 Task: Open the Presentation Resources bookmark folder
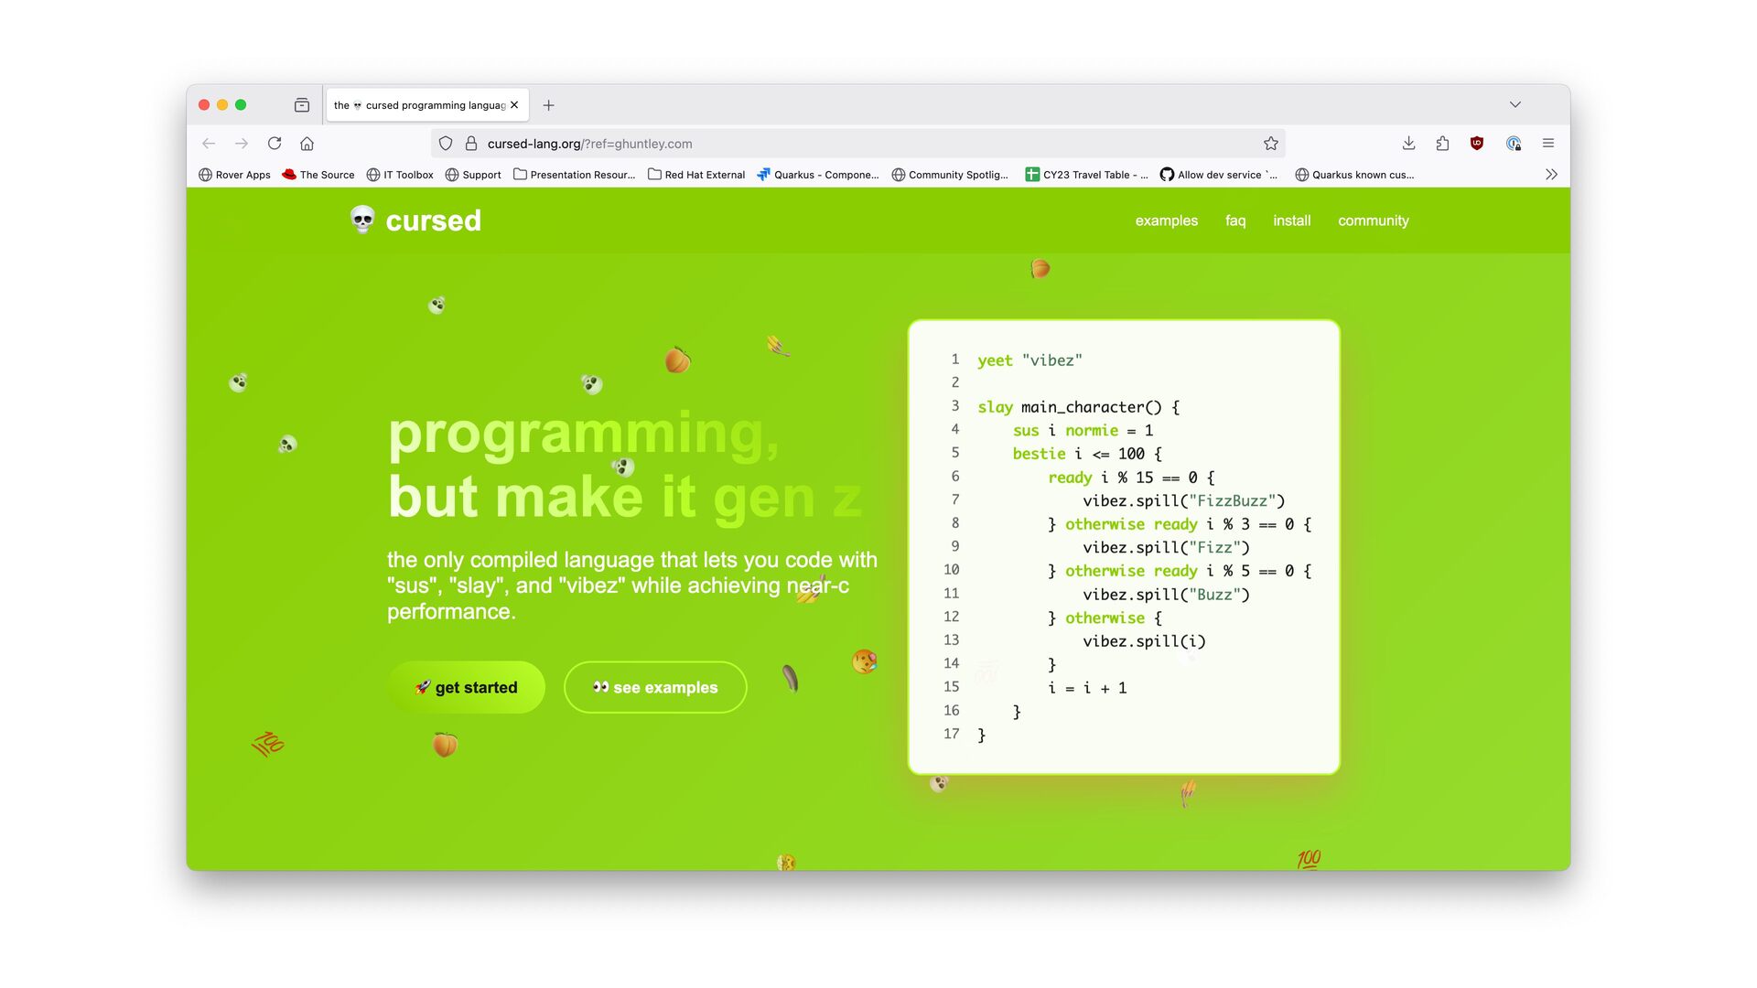[574, 175]
